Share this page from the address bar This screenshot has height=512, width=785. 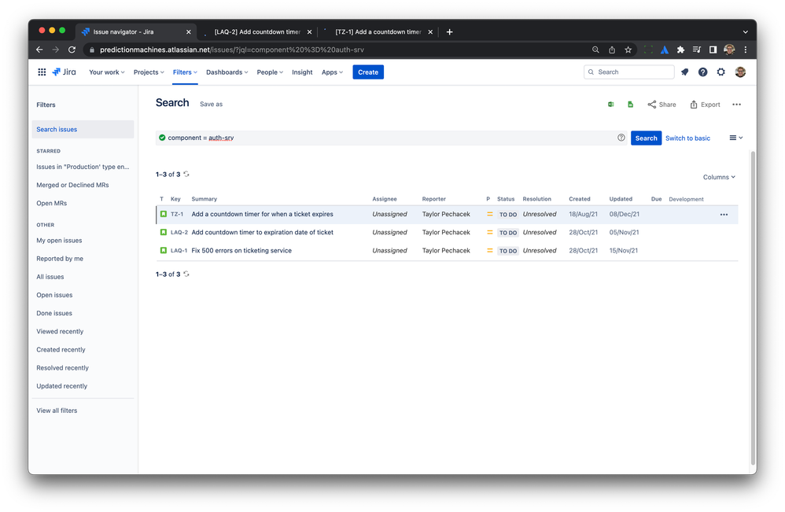(612, 50)
